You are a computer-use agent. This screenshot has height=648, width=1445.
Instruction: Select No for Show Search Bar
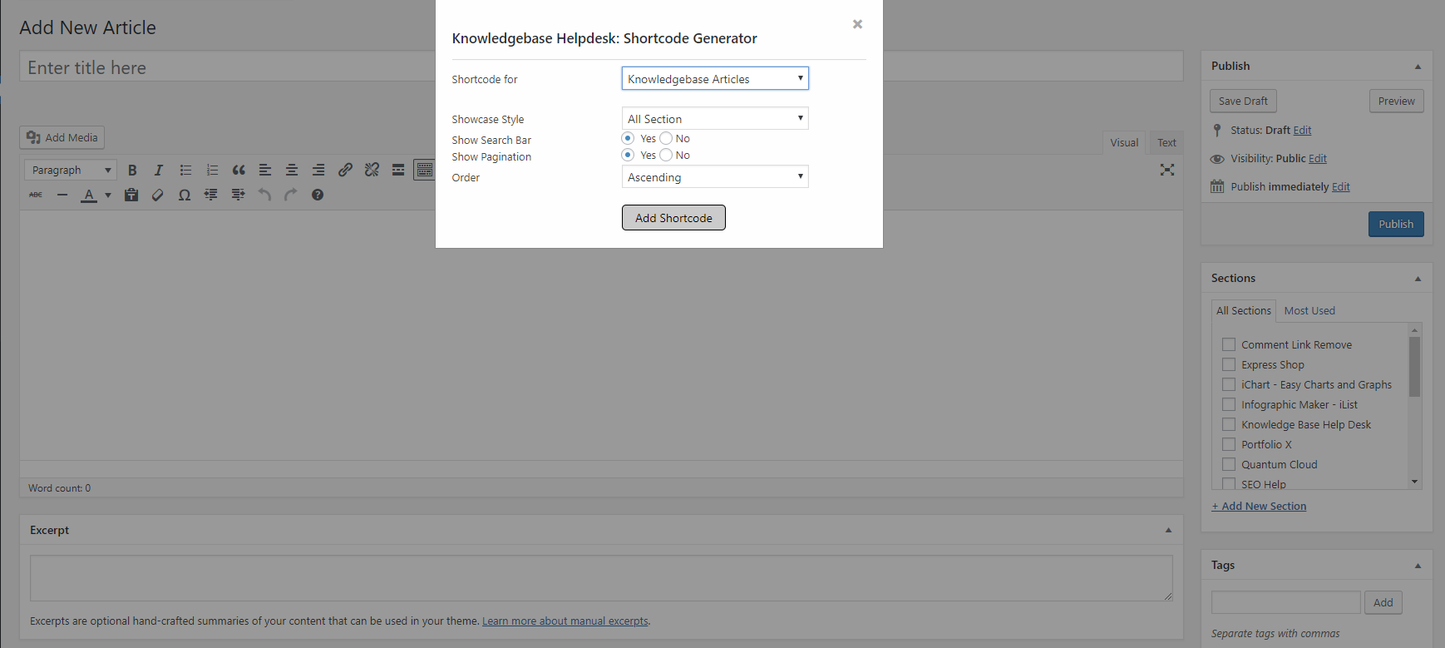(x=666, y=138)
